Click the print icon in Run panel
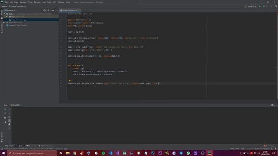Viewport: 278px width, 156px height. 10,124
